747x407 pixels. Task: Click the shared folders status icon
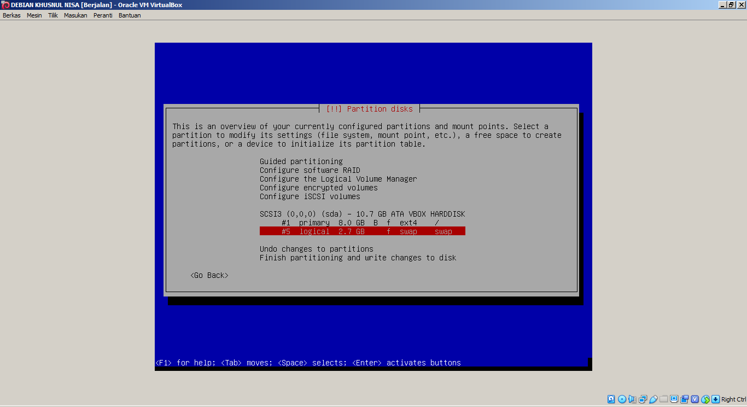(x=664, y=399)
